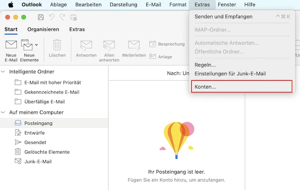Click the print icon in title bar
The image size is (300, 190).
[74, 17]
